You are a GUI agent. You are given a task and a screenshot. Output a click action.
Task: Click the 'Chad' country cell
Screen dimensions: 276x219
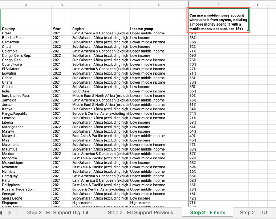pyautogui.click(x=26, y=47)
